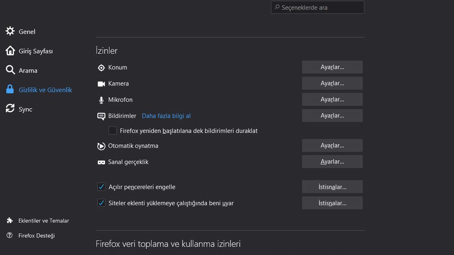Click the Sync refresh icon

point(10,108)
